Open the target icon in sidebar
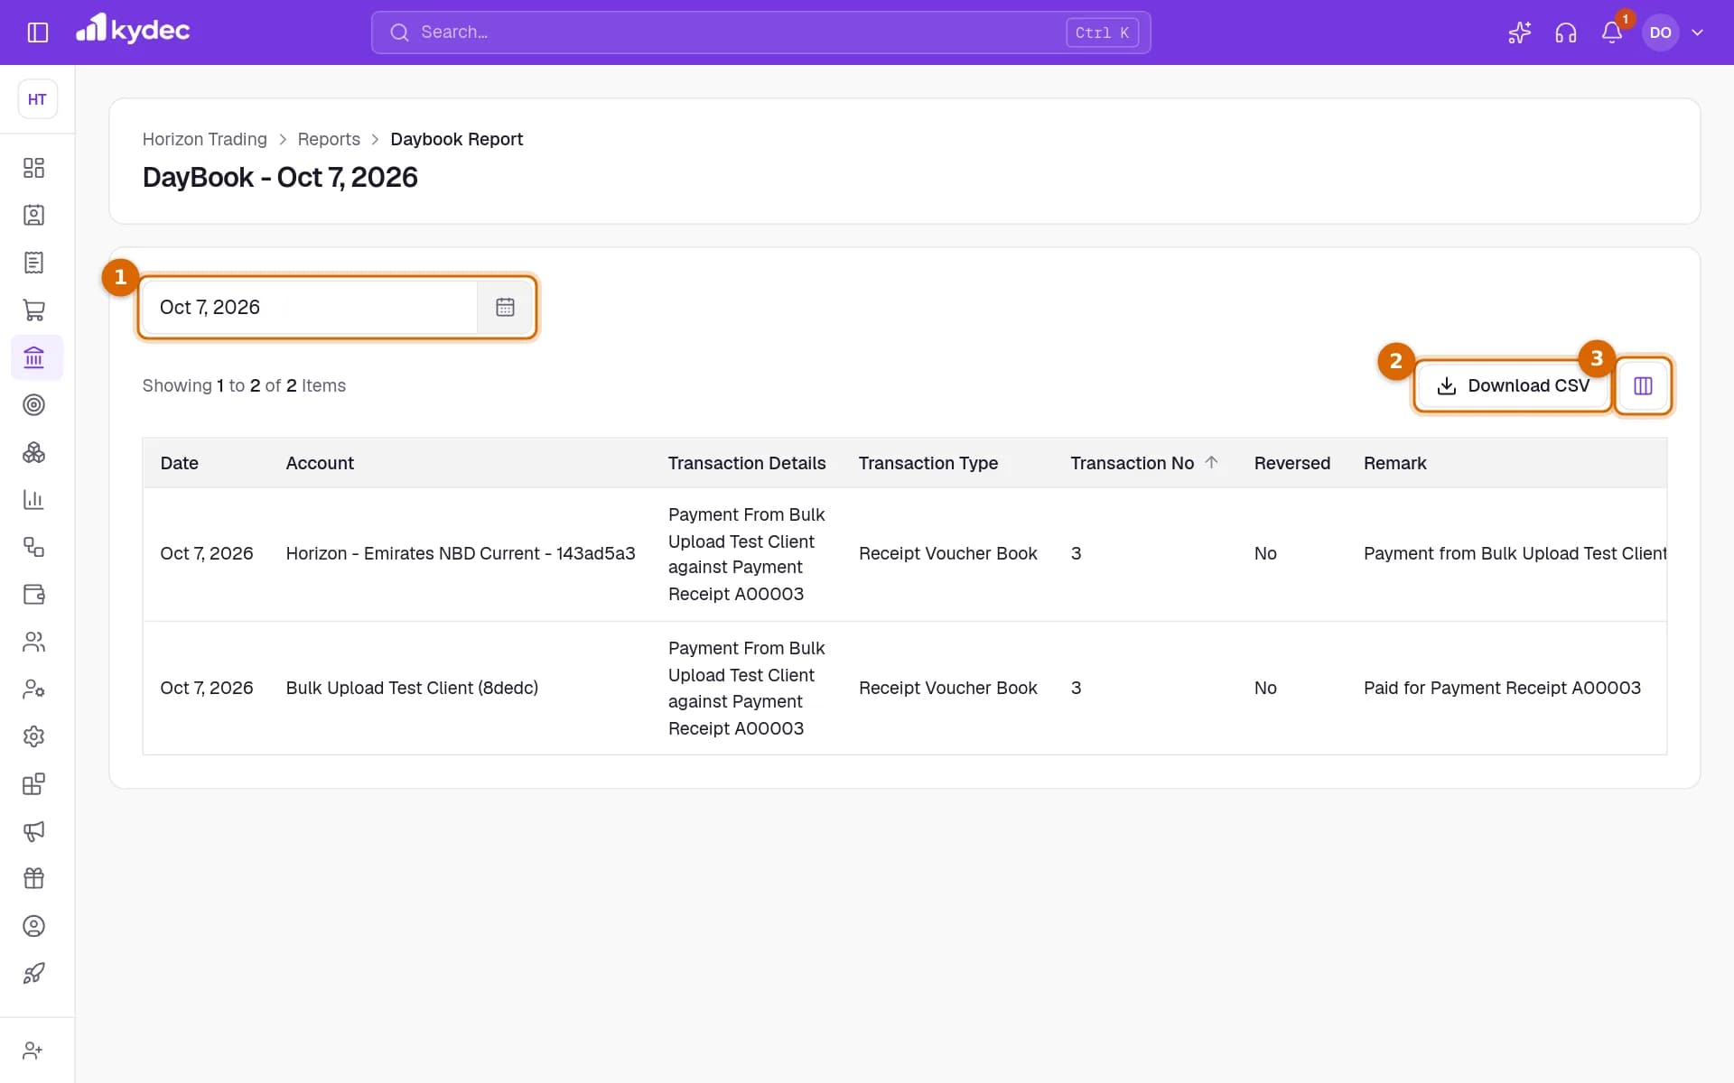Viewport: 1734px width, 1083px height. click(x=33, y=405)
